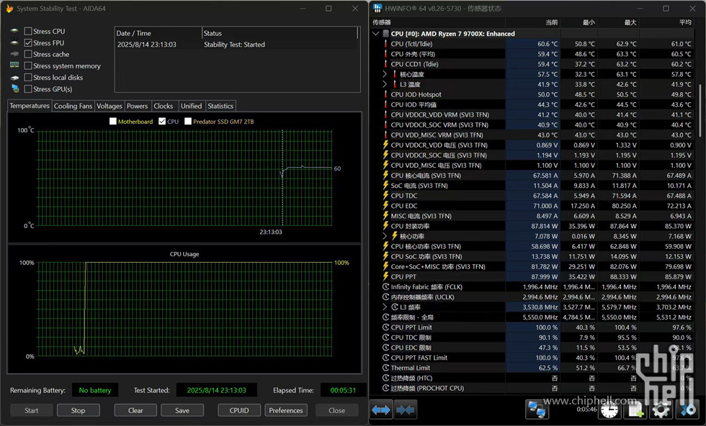
Task: Click the lightning icon beside CPU PPT
Action: tap(385, 276)
